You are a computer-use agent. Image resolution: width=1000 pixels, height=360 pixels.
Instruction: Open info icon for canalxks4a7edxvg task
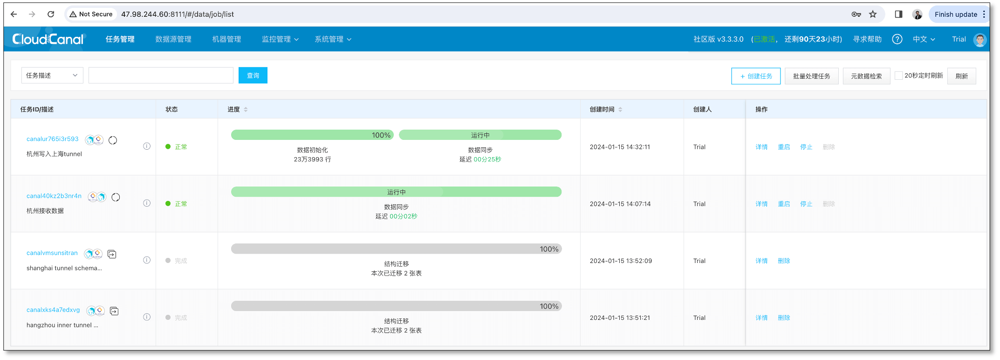pos(147,317)
